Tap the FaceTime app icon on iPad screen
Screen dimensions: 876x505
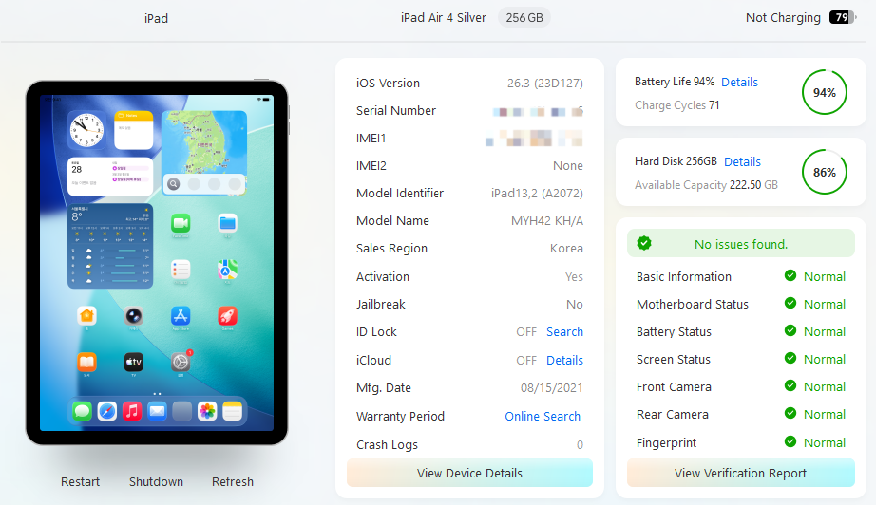181,223
